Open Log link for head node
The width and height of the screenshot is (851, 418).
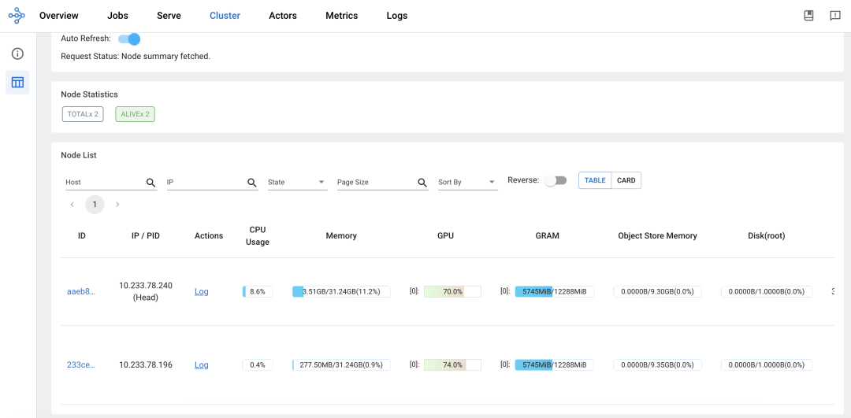pos(202,291)
